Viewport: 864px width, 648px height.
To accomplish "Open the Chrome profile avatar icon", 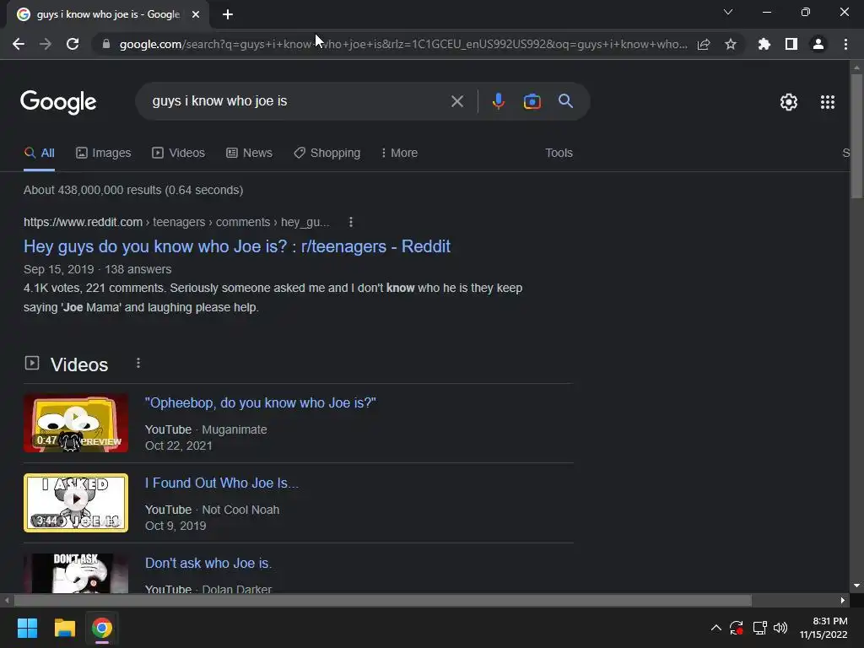I will coord(818,44).
